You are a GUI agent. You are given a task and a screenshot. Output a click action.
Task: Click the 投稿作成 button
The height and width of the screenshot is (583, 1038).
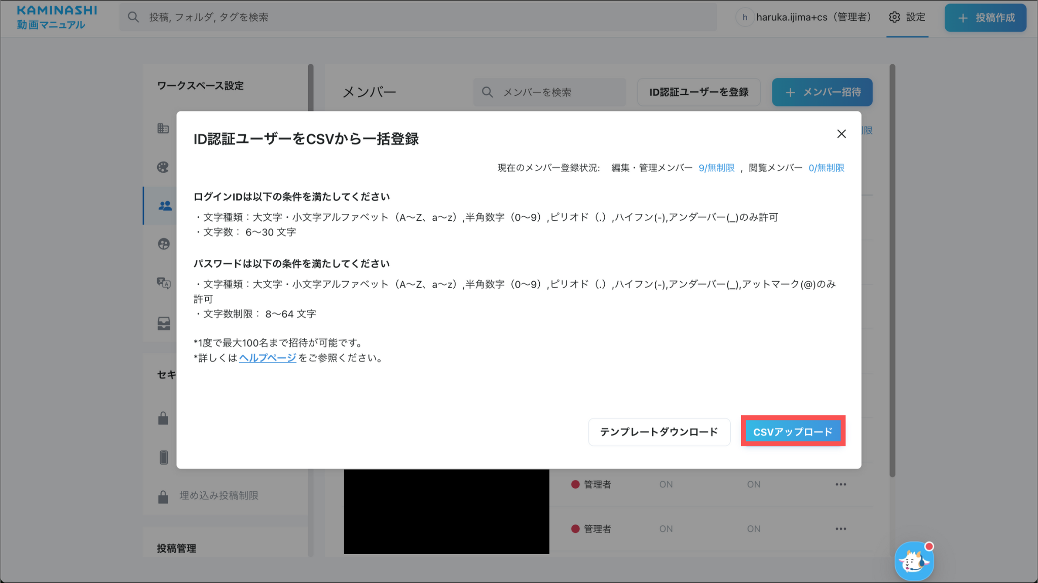click(985, 18)
